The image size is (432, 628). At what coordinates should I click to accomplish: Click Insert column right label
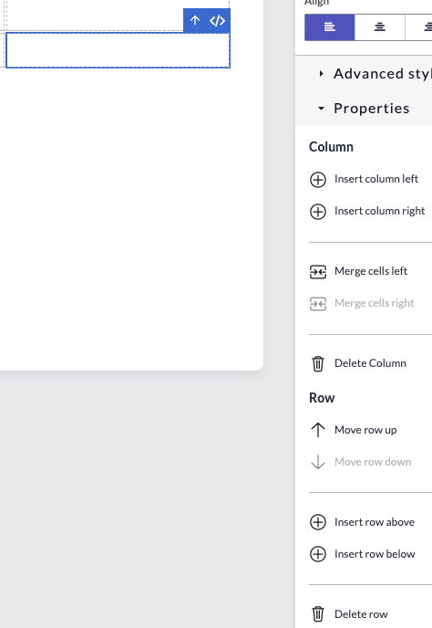379,211
